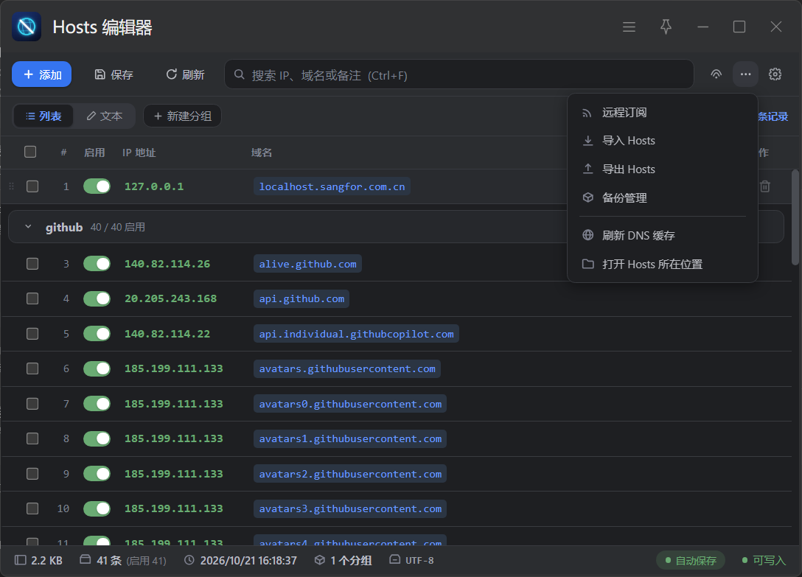
Task: Open the settings gear
Action: (x=775, y=74)
